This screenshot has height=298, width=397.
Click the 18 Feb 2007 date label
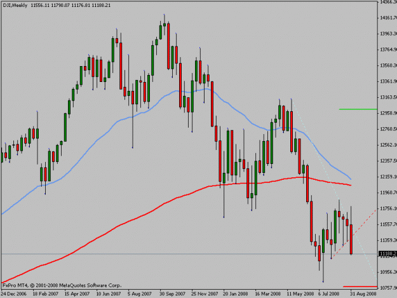coord(46,294)
